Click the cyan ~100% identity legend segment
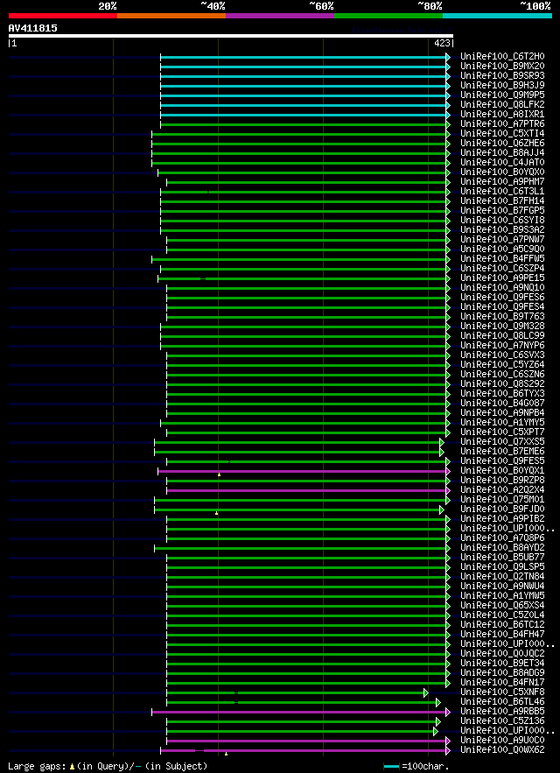 497,16
